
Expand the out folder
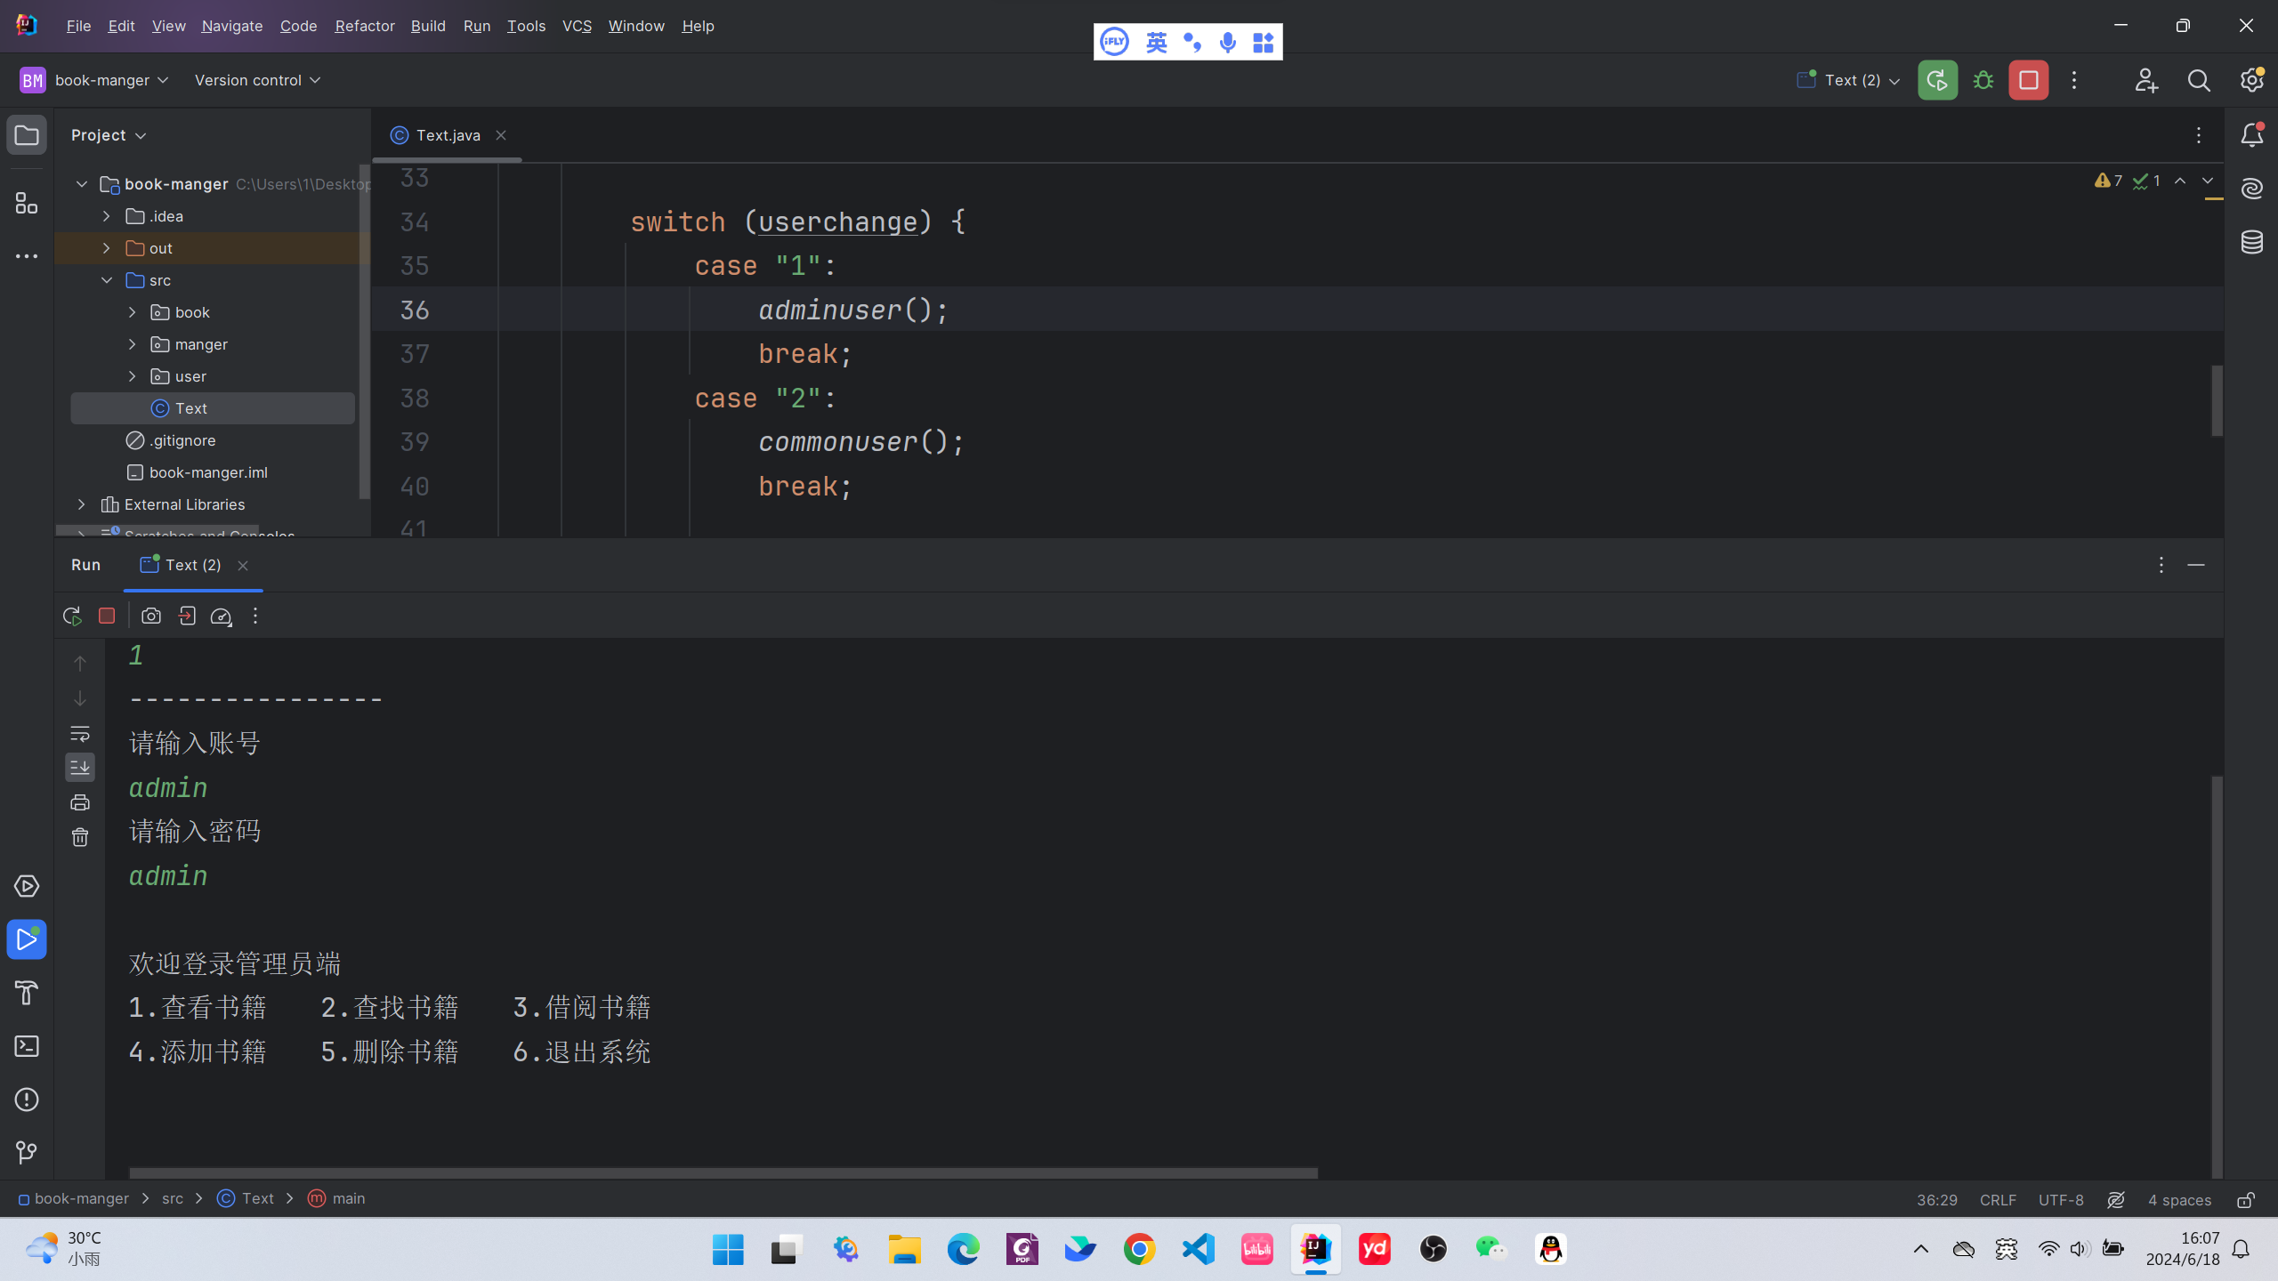pyautogui.click(x=107, y=248)
